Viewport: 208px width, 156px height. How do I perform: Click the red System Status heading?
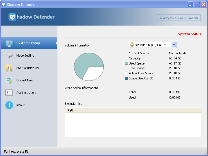coord(189,34)
